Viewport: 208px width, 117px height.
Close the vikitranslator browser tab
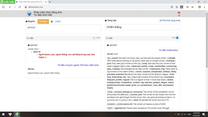click(46, 2)
